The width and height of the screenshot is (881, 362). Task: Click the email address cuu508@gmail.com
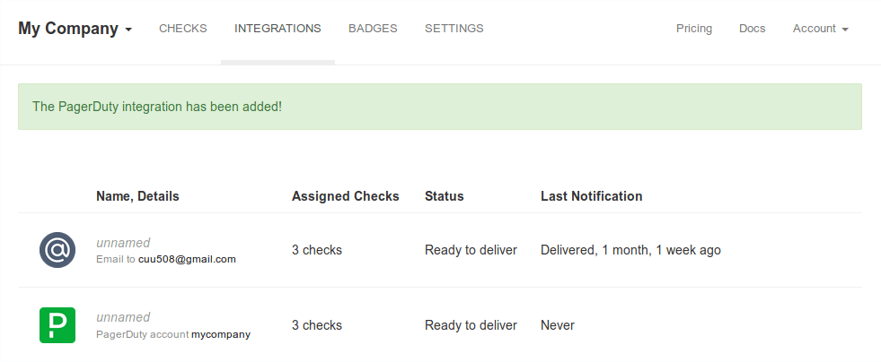click(187, 259)
